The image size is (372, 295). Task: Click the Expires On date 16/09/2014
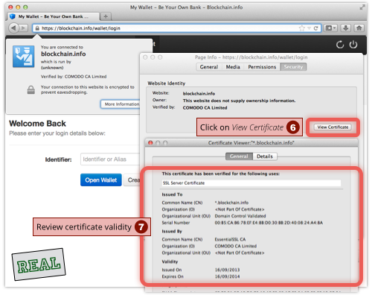coord(227,276)
